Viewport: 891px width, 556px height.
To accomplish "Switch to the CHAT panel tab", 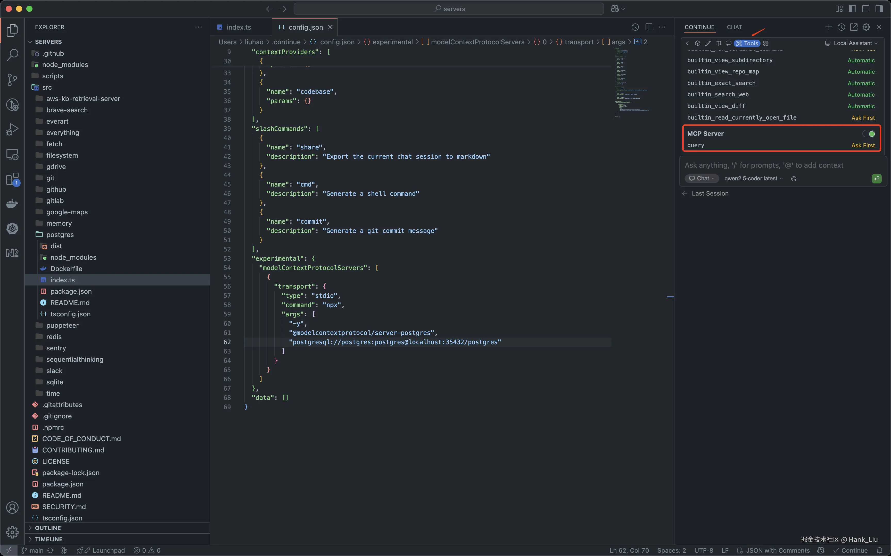I will (x=734, y=27).
